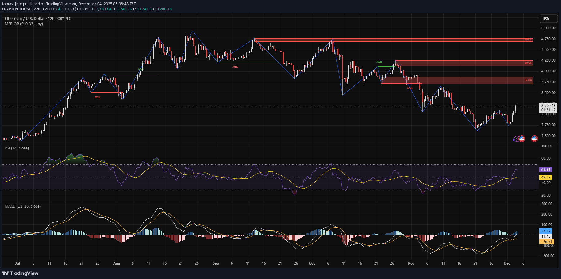
Task: Click the rightmost US flag event icon
Action: click(x=534, y=139)
